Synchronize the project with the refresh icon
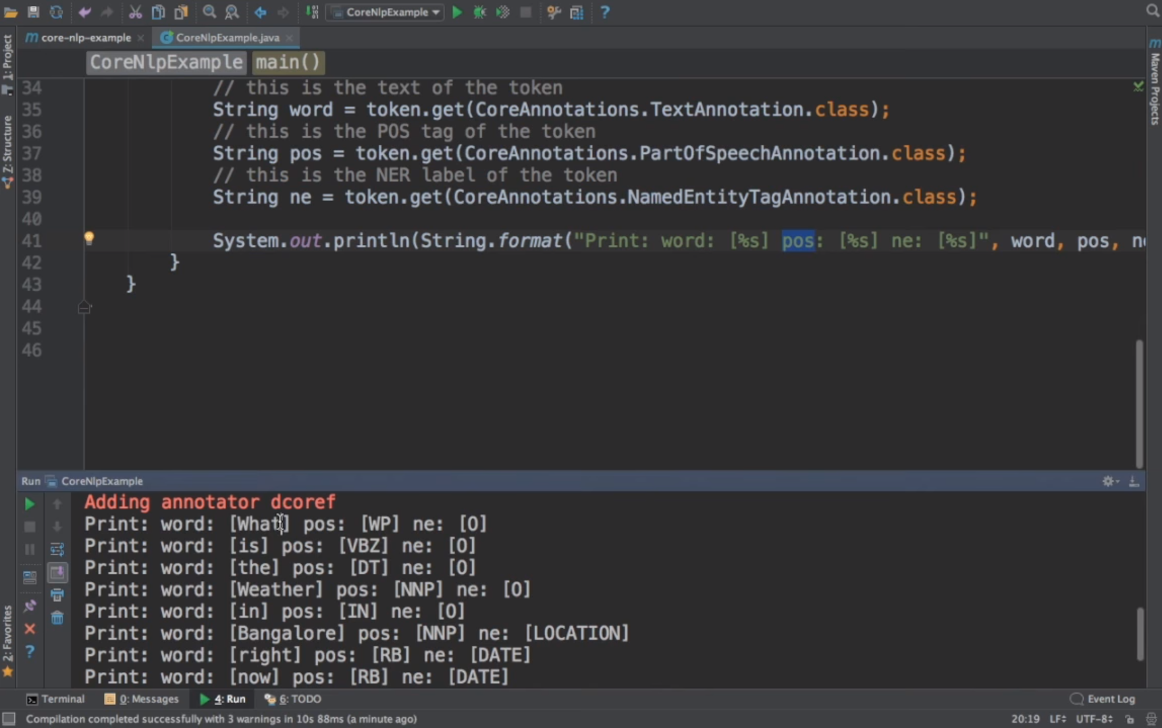1162x728 pixels. (x=57, y=12)
